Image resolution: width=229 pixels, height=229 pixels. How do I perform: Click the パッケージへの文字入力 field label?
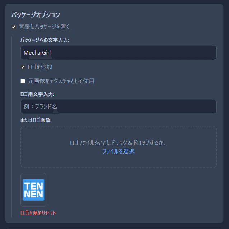45,40
